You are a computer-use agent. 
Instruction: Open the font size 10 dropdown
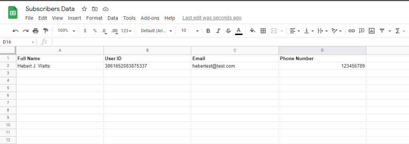click(190, 31)
